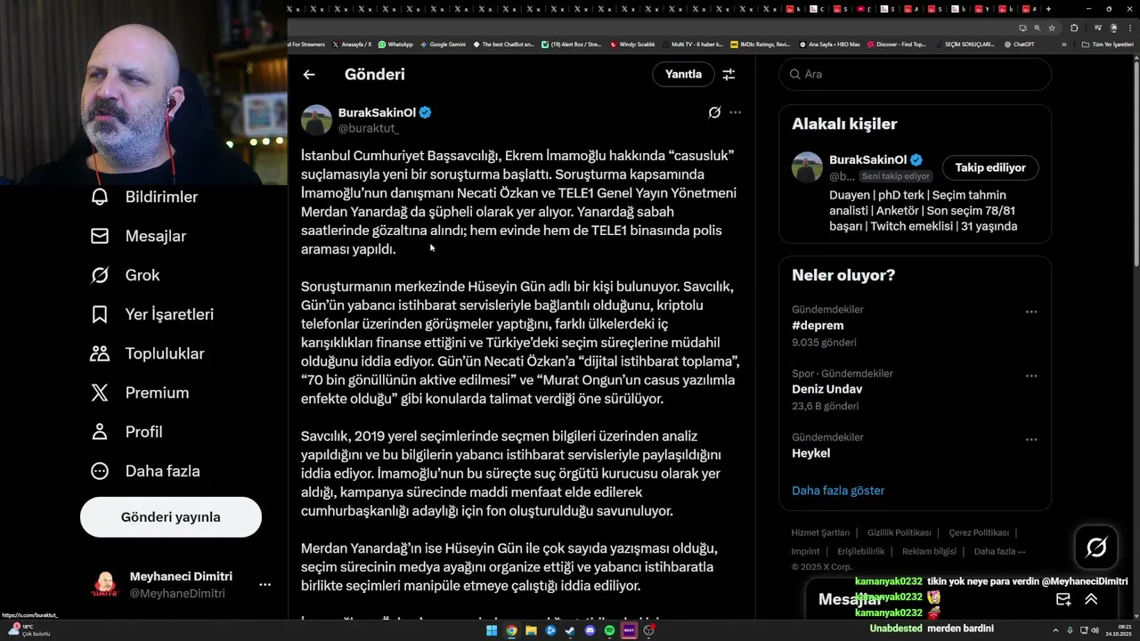The image size is (1140, 641).
Task: Open Anasayfa / X bookmark
Action: [x=352, y=44]
